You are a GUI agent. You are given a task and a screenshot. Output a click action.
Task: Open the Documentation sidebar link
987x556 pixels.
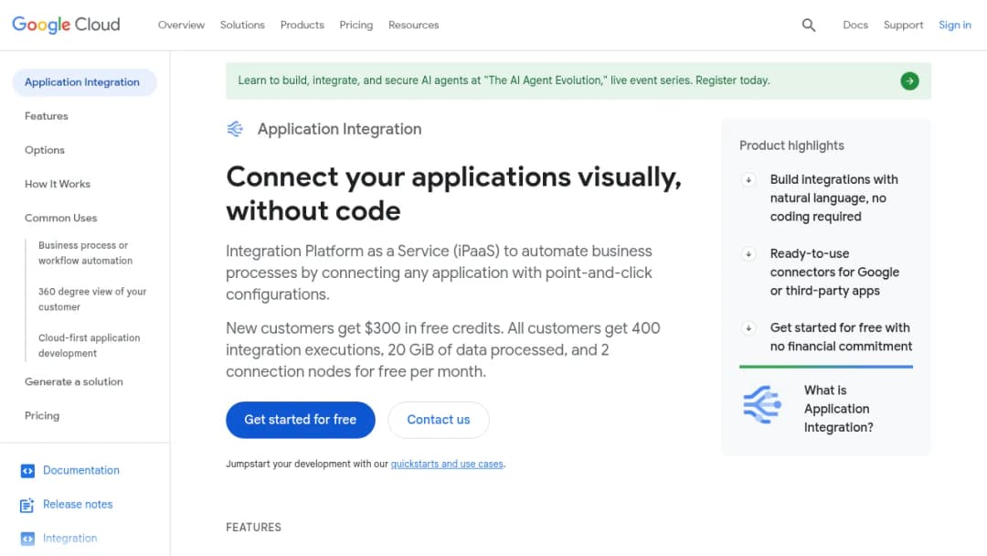pos(81,470)
